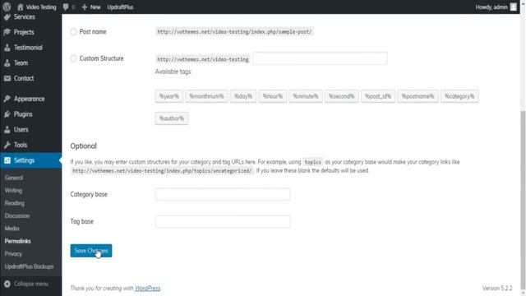The height and width of the screenshot is (296, 526).
Task: Click the Post name sample URL
Action: (234, 32)
